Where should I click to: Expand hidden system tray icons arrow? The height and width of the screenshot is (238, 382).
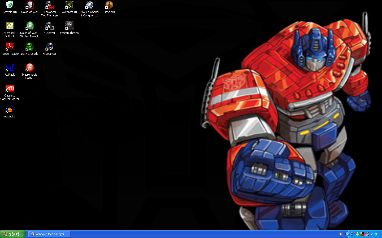pyautogui.click(x=348, y=234)
